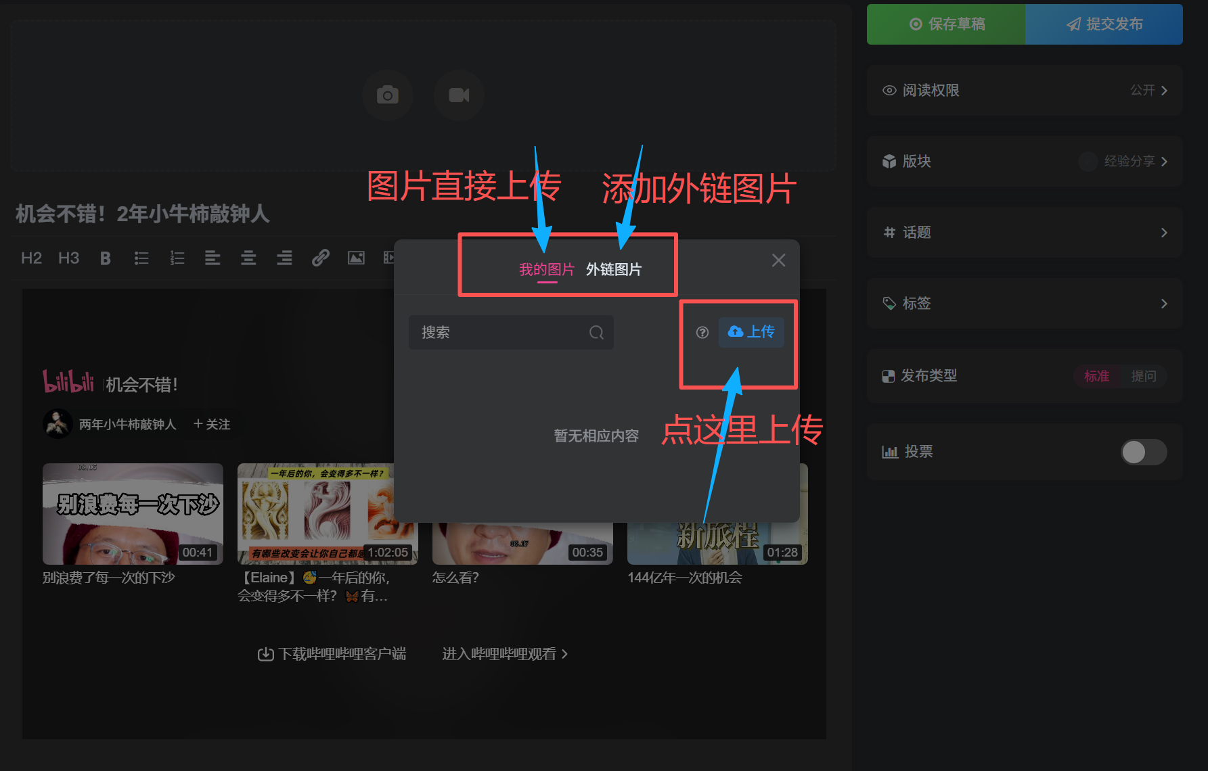1208x771 pixels.
Task: Select 提问 as publish type
Action: pyautogui.click(x=1143, y=376)
